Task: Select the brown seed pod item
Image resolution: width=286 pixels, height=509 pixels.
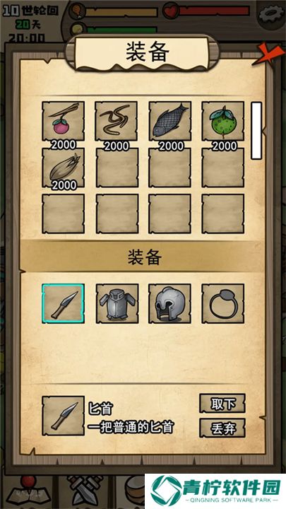Action: [x=64, y=168]
